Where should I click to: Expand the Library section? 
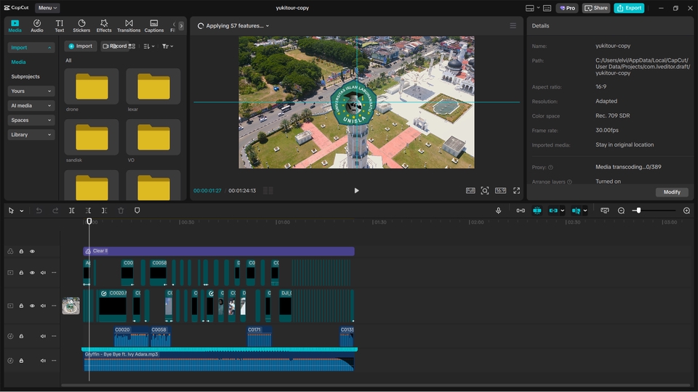coord(31,135)
